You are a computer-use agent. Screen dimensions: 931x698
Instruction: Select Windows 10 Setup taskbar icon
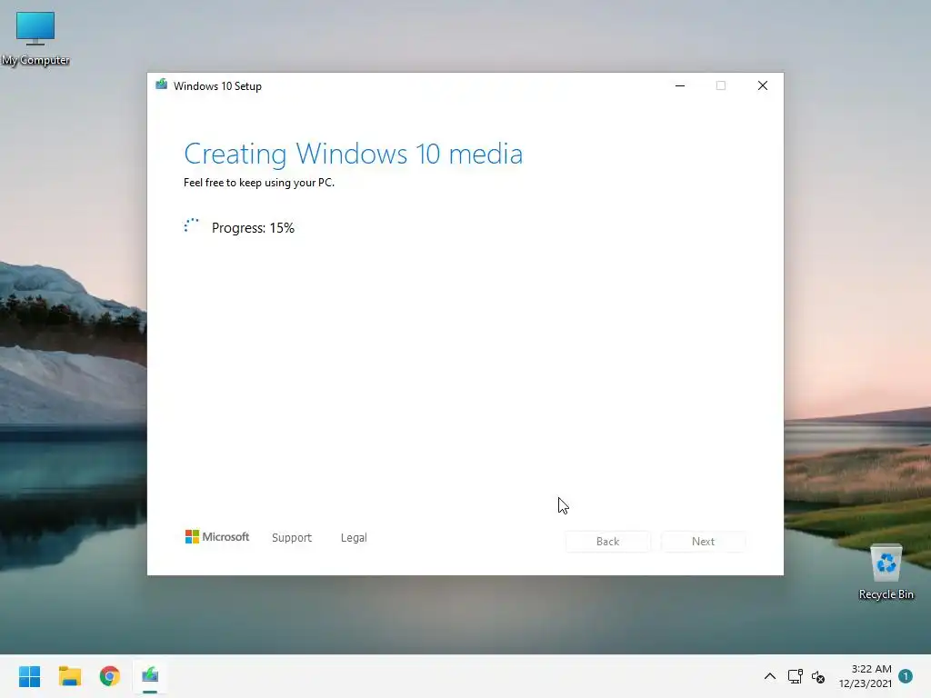click(x=150, y=676)
